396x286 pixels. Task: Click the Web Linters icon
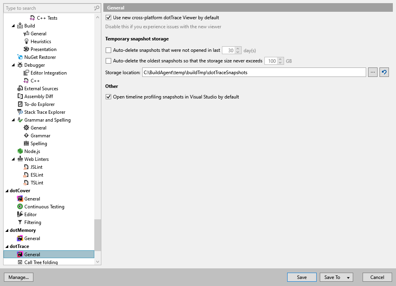tap(20, 159)
